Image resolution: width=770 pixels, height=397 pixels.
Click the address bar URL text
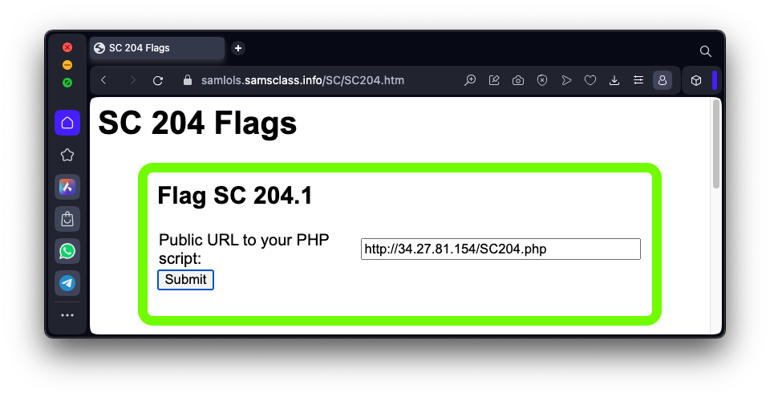(x=302, y=80)
